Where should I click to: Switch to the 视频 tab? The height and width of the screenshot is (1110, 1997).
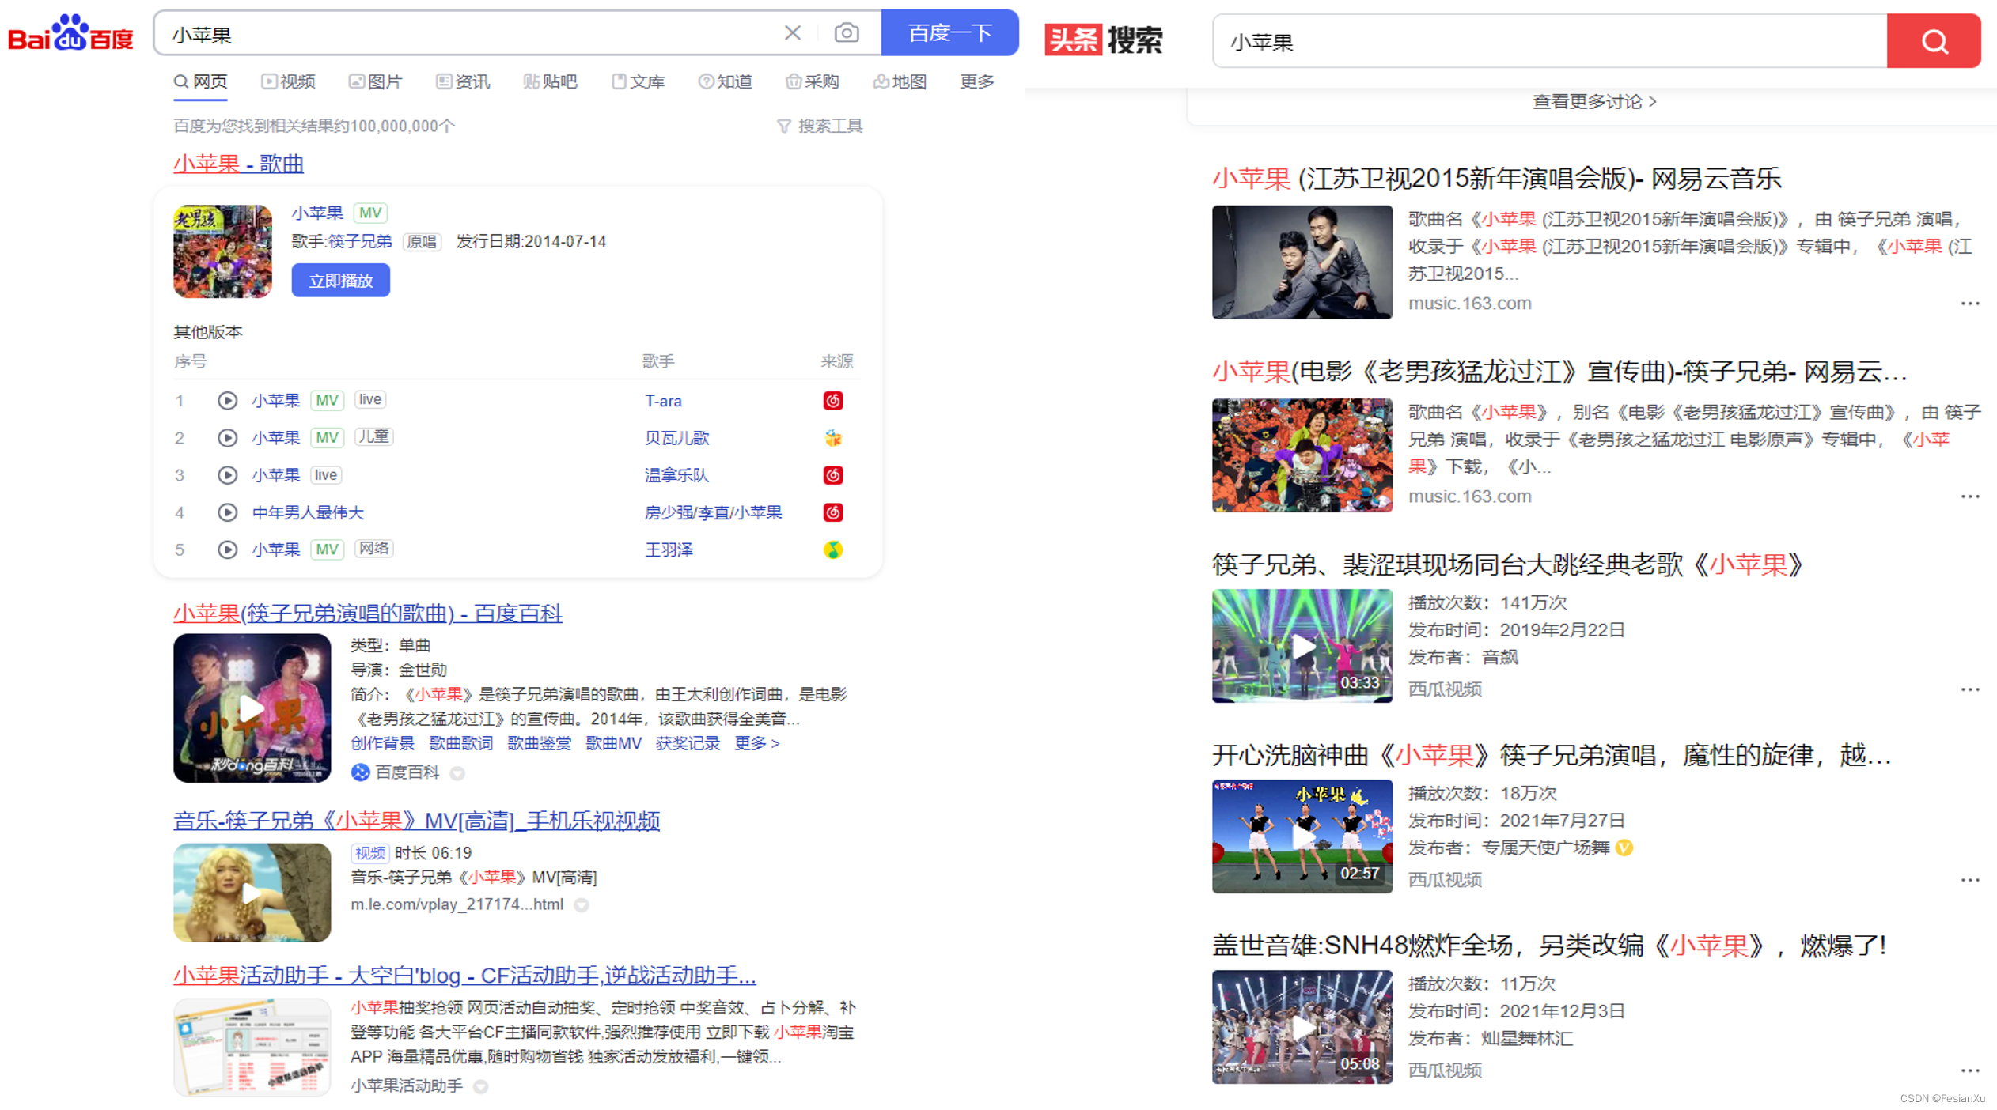(289, 81)
